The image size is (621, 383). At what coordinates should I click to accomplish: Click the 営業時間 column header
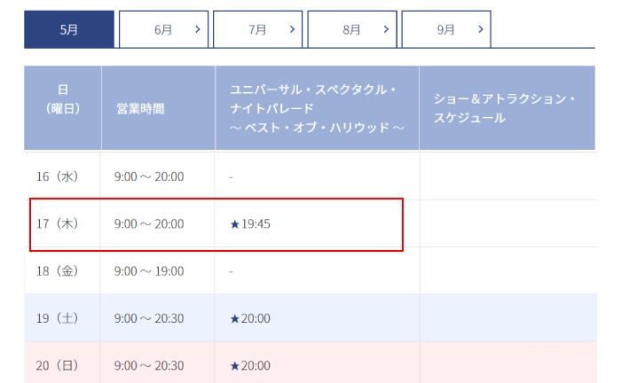pos(140,108)
